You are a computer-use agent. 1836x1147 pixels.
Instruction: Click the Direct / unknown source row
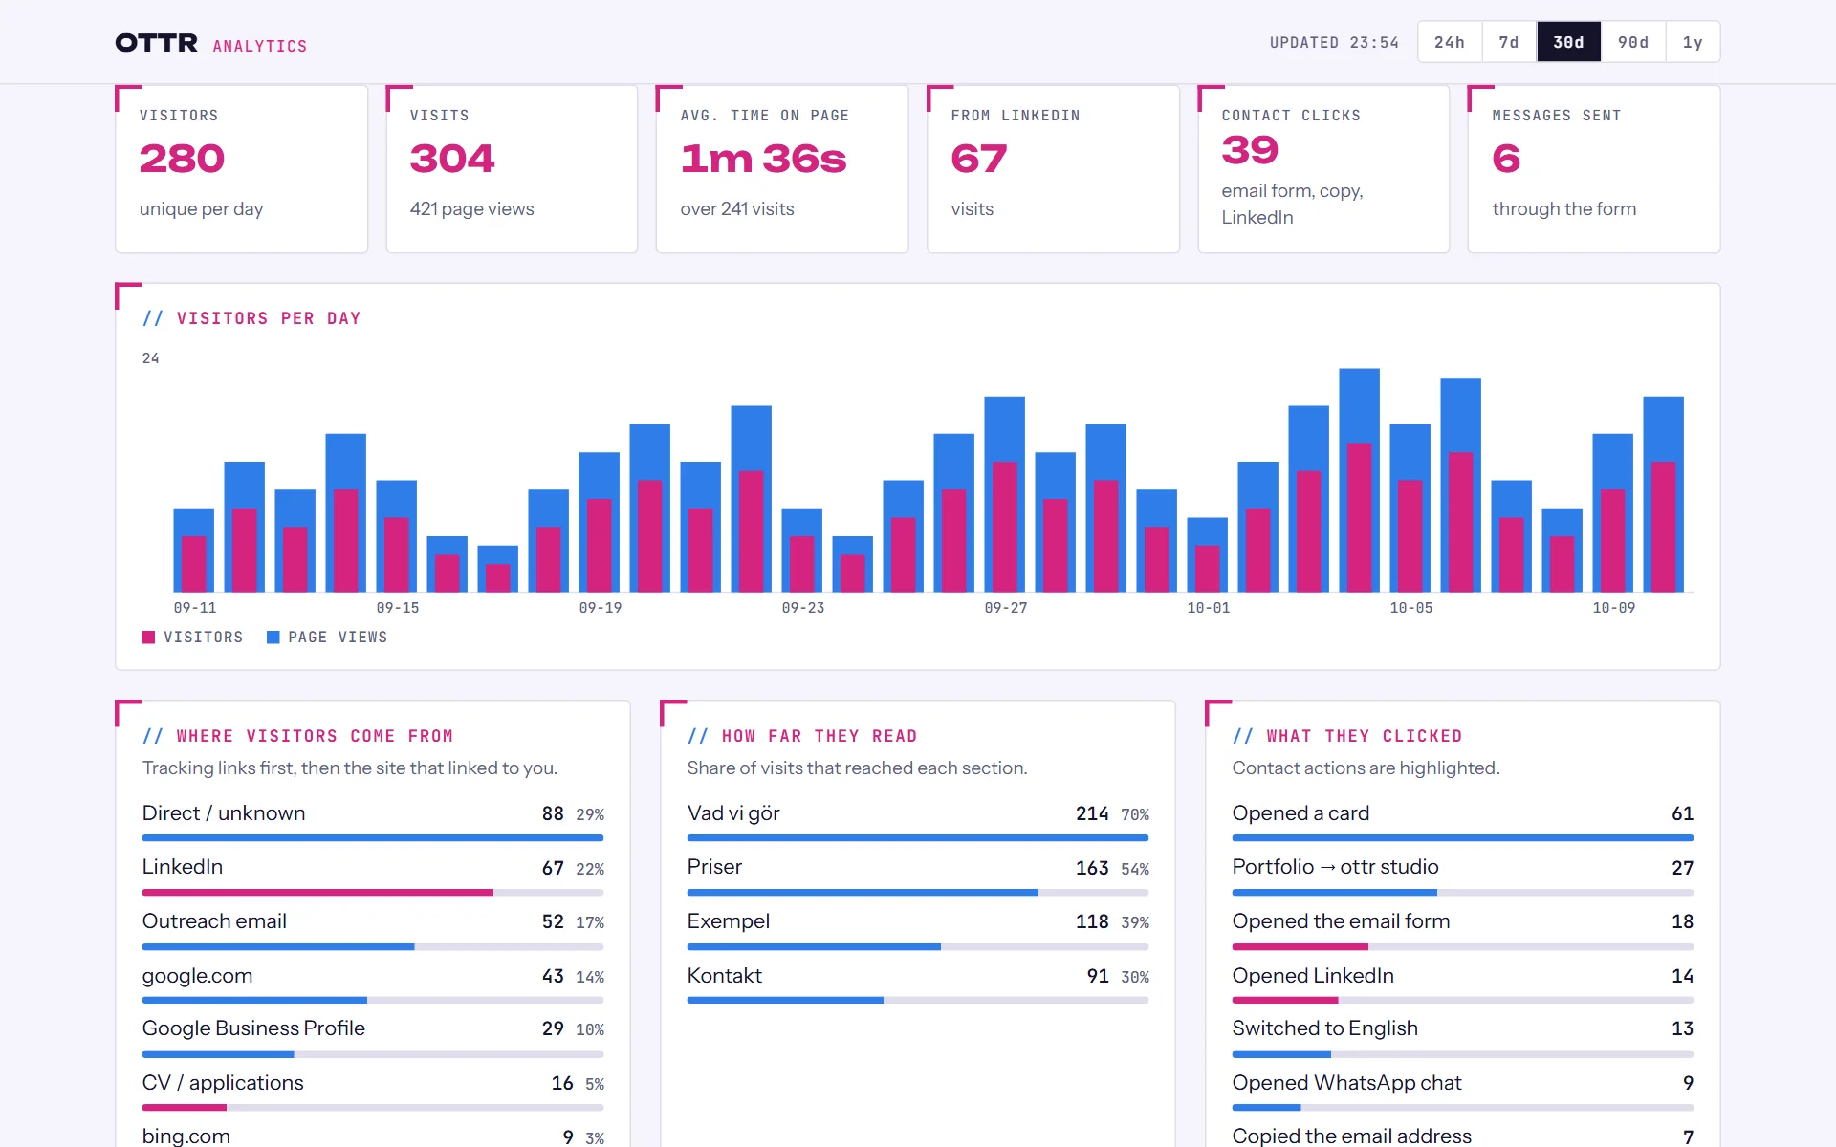click(373, 821)
